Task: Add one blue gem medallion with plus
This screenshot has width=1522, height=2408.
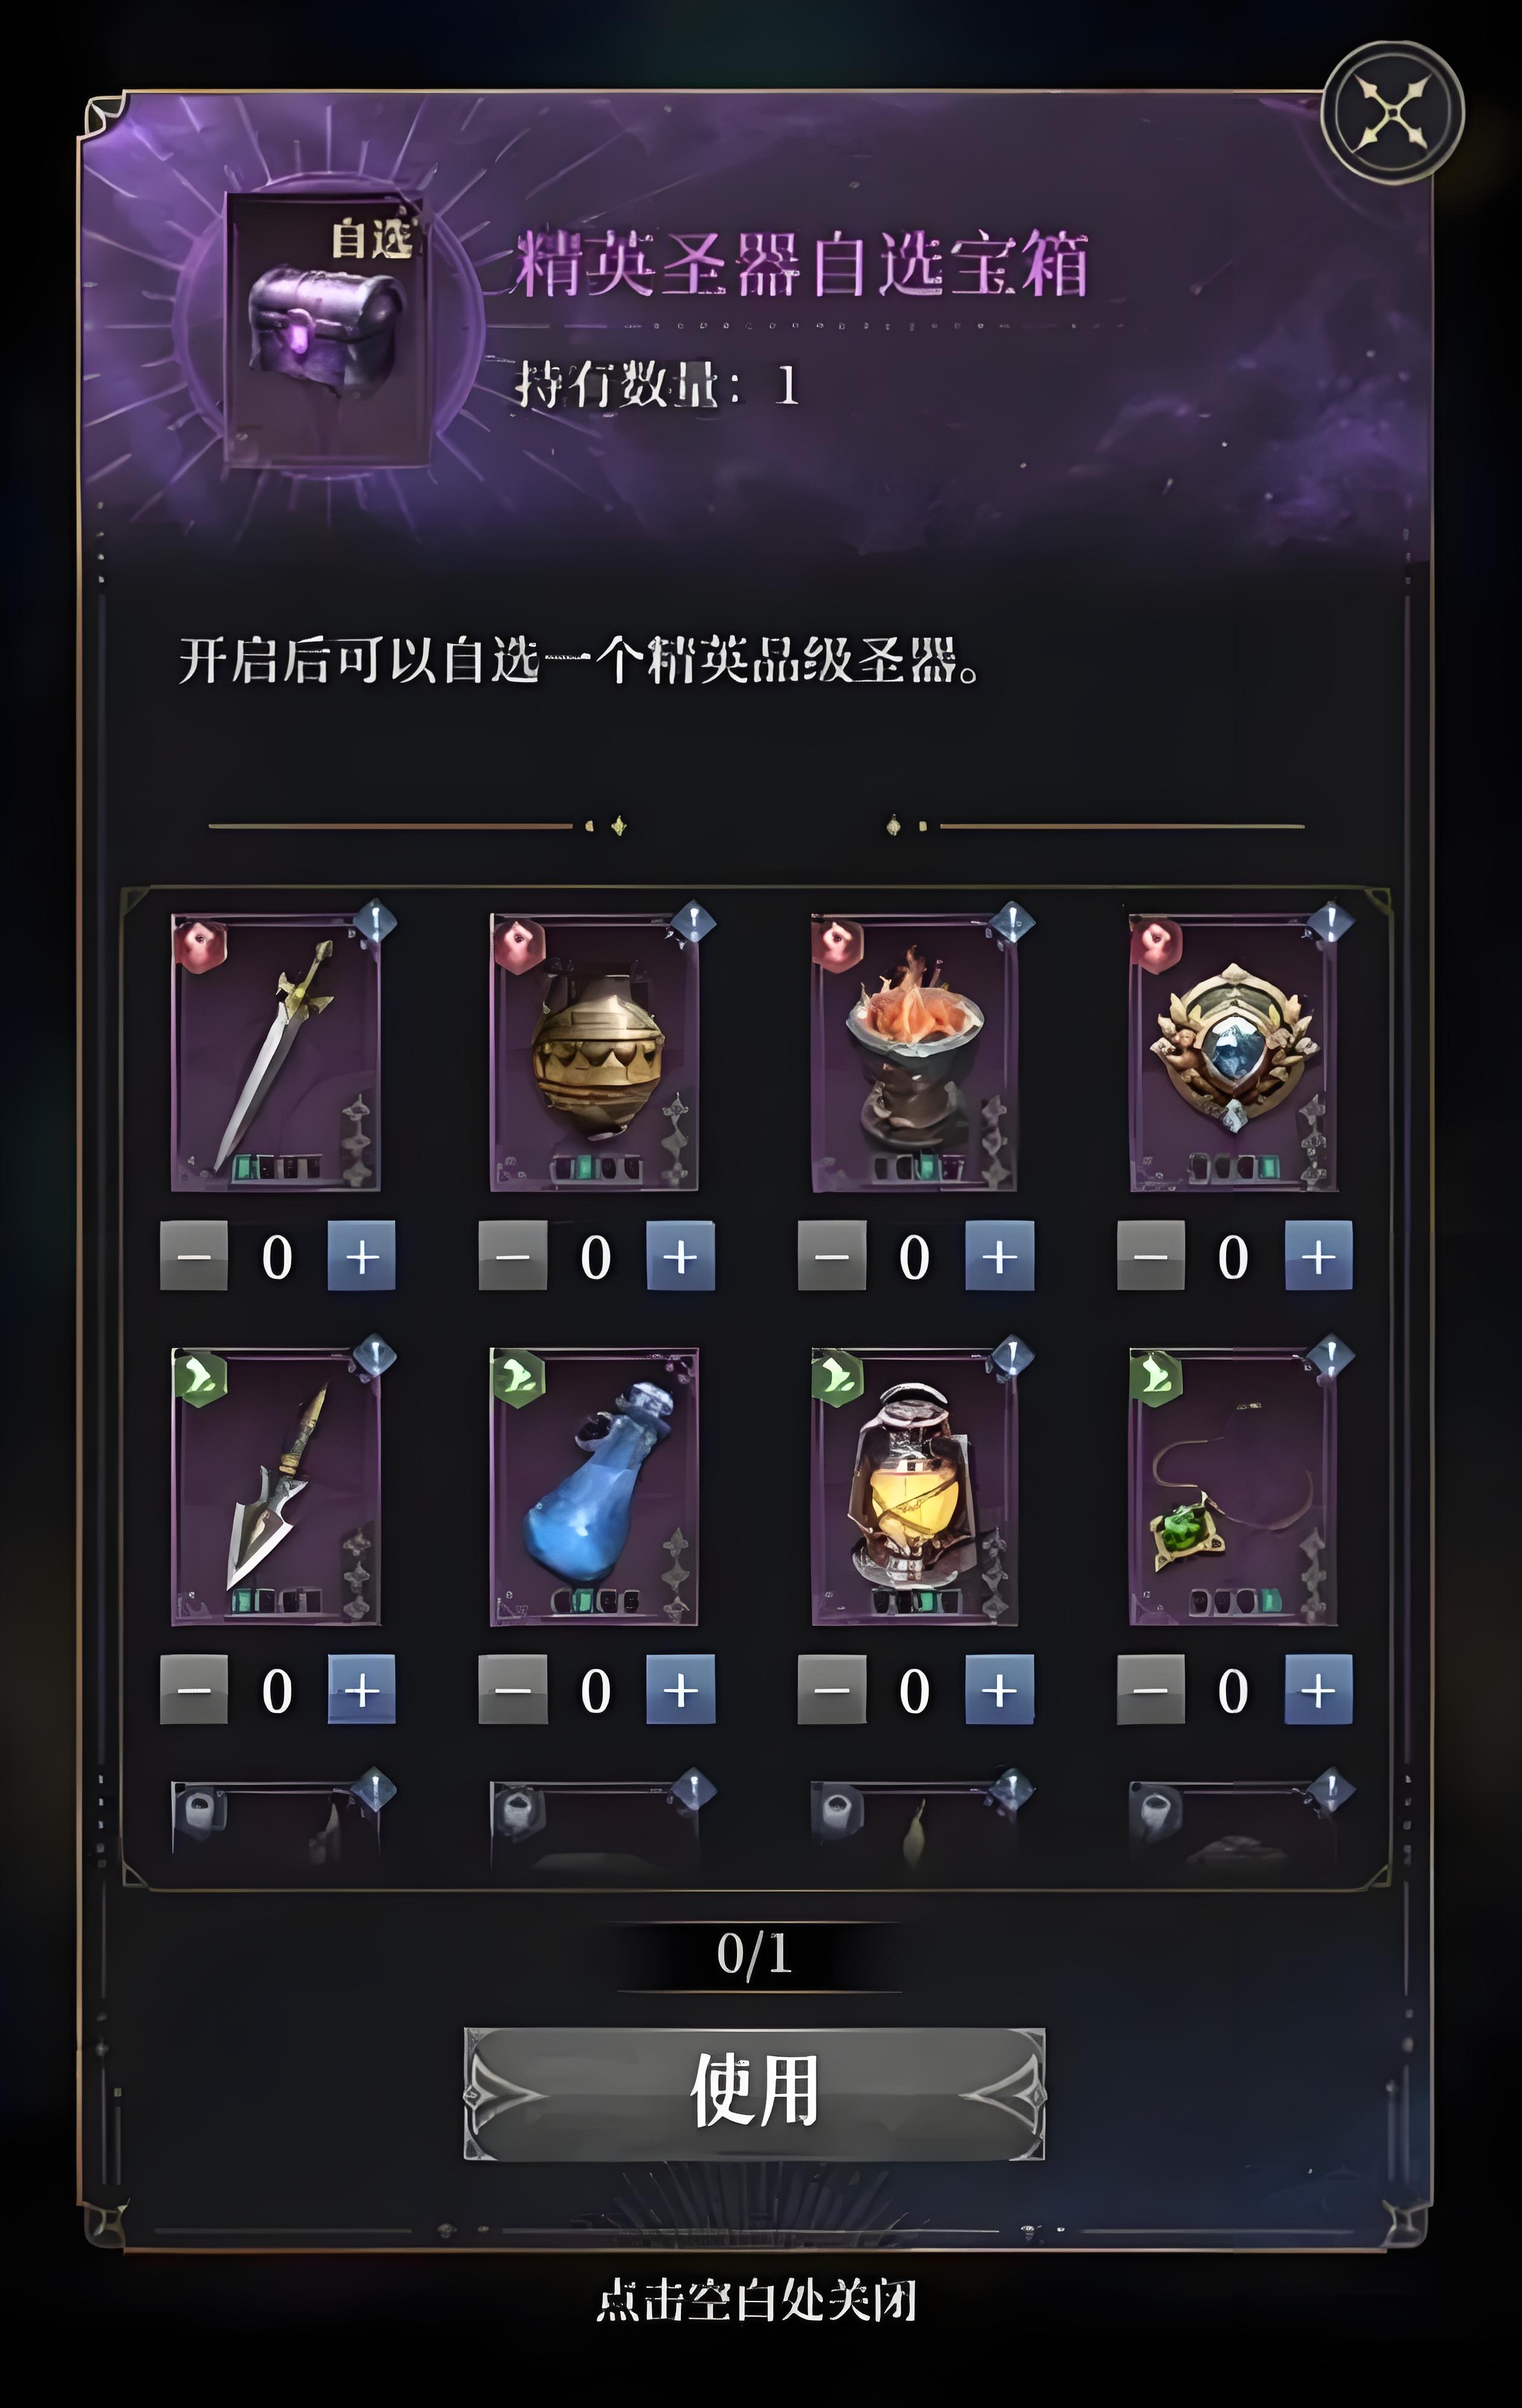Action: [1319, 1255]
